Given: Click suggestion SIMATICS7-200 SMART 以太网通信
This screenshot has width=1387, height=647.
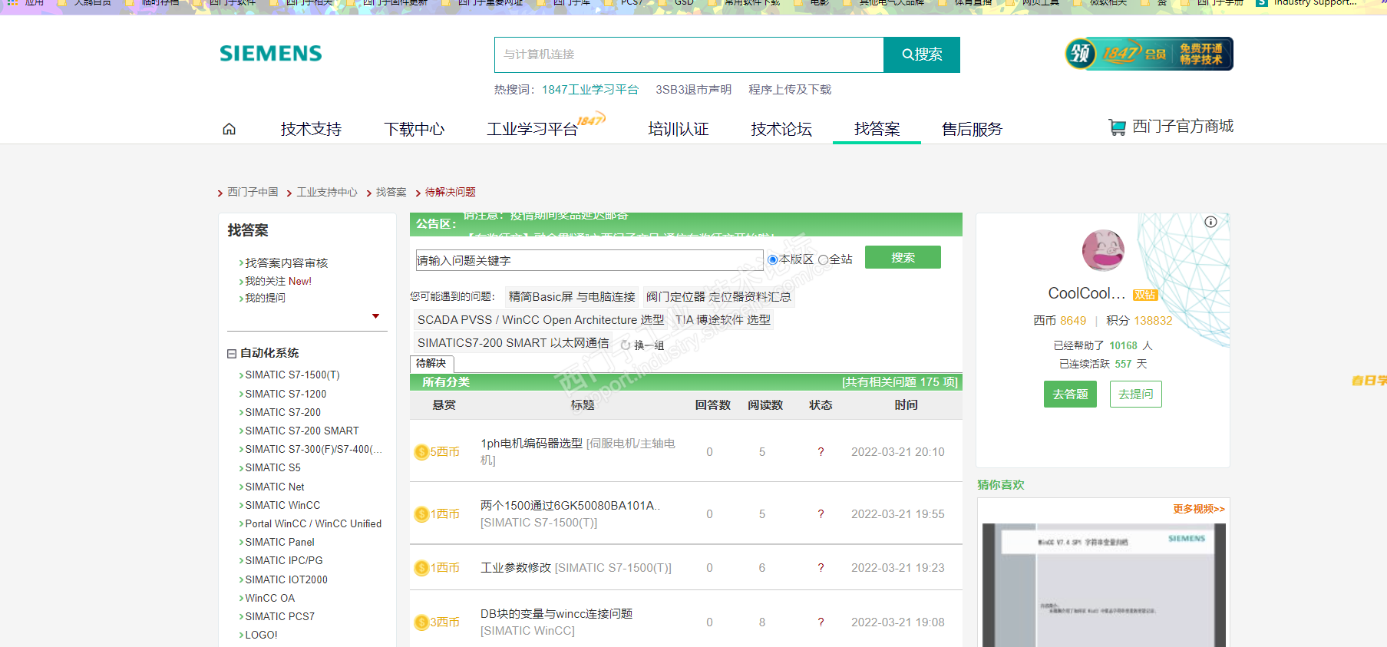Looking at the screenshot, I should point(514,343).
